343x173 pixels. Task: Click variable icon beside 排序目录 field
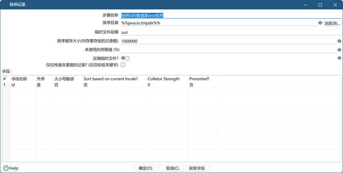pyautogui.click(x=320, y=23)
